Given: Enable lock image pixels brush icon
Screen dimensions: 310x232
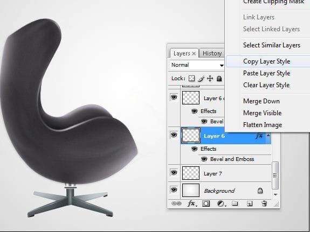Looking at the screenshot, I should click(201, 79).
